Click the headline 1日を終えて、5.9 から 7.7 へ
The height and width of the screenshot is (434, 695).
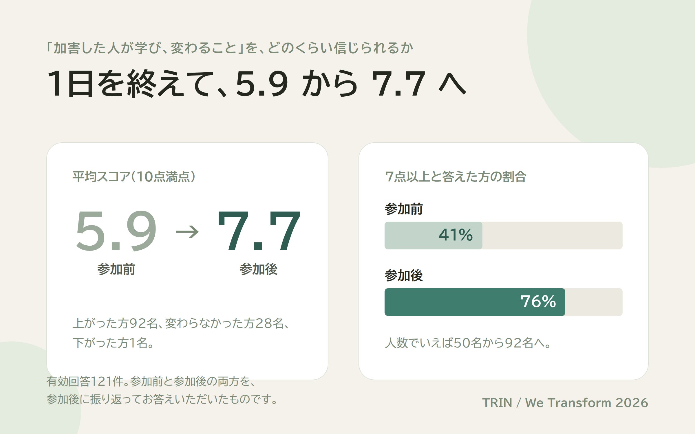[x=256, y=84]
